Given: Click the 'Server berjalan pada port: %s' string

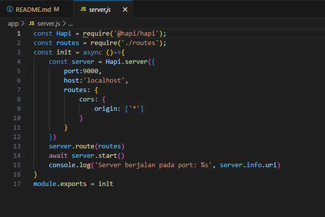Looking at the screenshot, I should [153, 165].
